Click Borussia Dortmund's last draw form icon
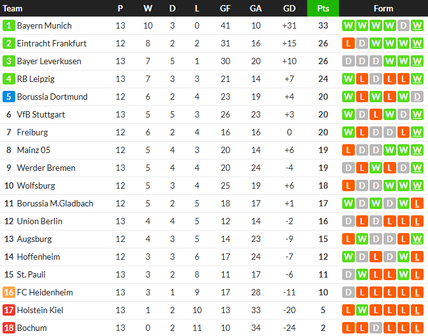This screenshot has height=336, width=428. point(417,97)
